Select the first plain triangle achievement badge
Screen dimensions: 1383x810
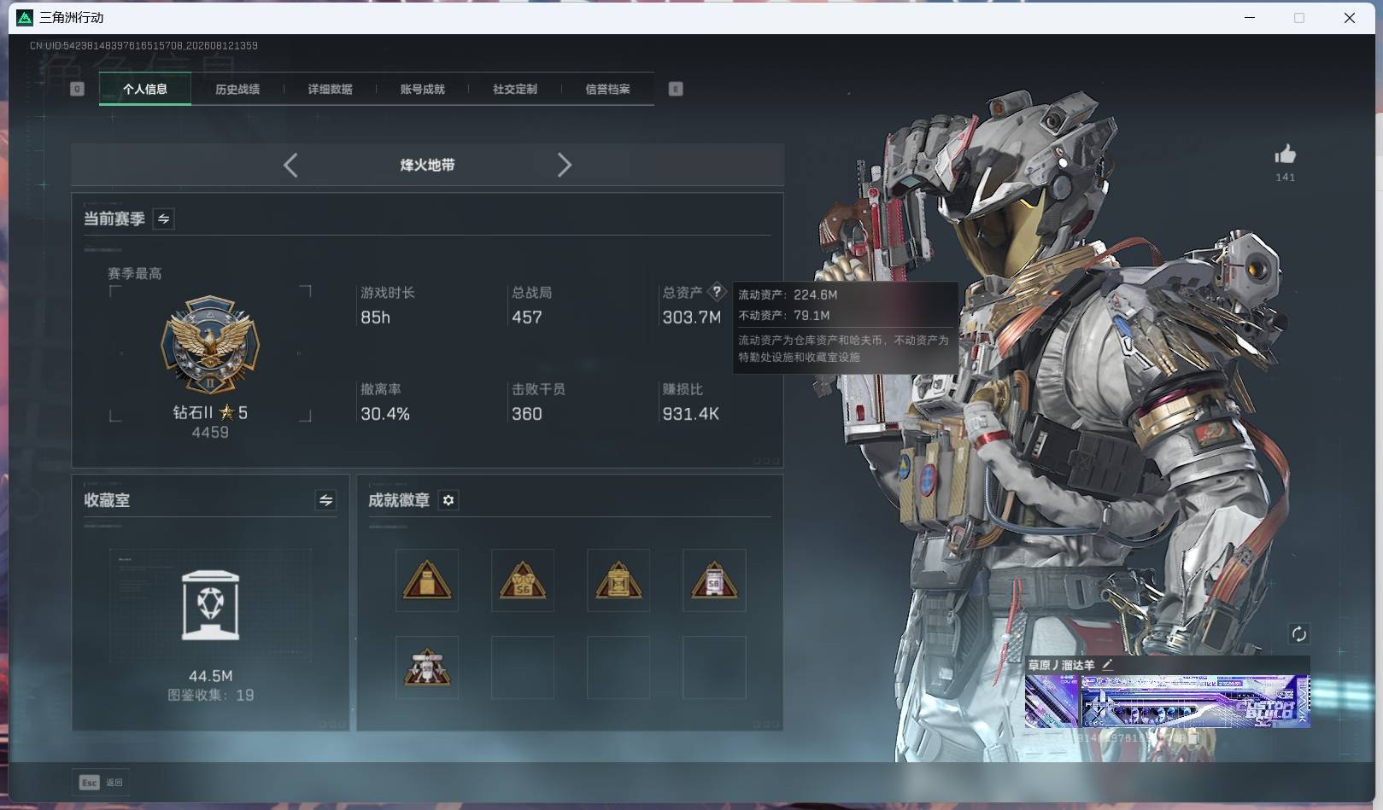coord(427,580)
